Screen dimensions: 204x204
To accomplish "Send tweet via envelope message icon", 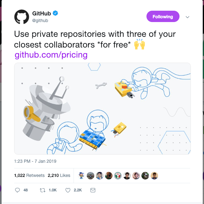I will [93, 190].
